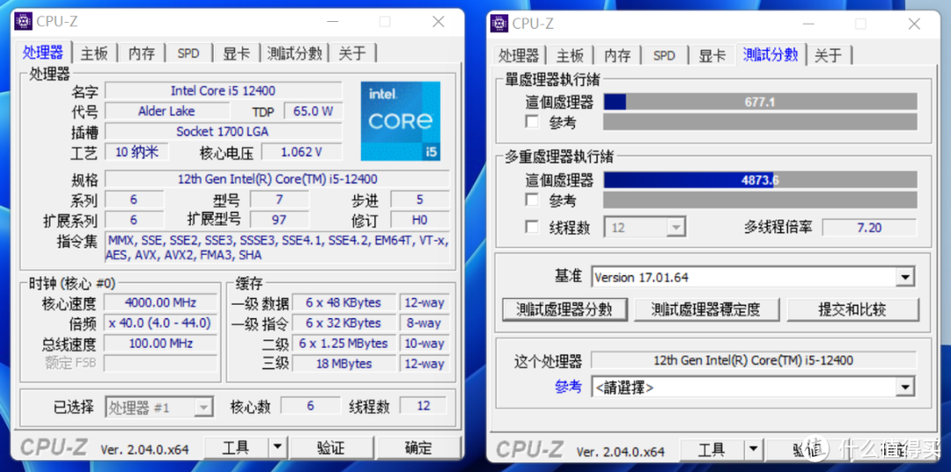Switch to 处理器 tab in right window
This screenshot has height=472, width=951.
[519, 55]
